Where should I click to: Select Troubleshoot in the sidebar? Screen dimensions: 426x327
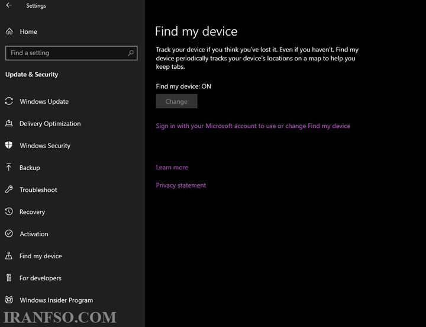(38, 190)
